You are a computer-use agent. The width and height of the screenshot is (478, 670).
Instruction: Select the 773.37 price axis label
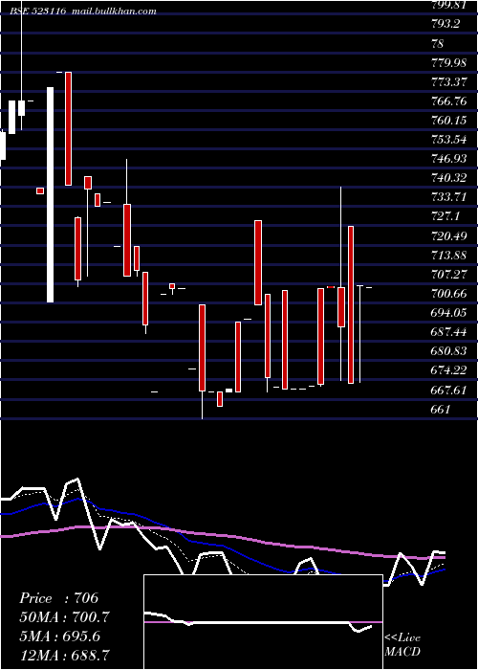(x=448, y=82)
